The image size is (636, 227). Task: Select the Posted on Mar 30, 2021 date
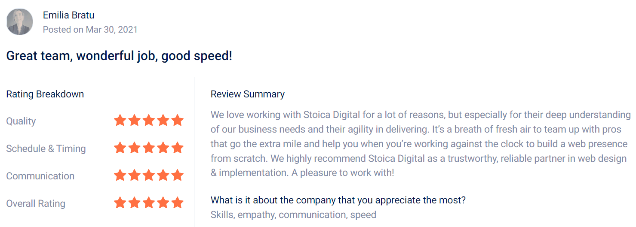pos(90,30)
